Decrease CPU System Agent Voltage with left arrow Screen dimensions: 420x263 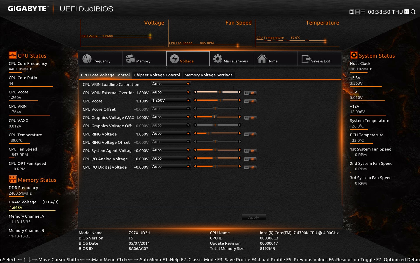click(x=195, y=150)
